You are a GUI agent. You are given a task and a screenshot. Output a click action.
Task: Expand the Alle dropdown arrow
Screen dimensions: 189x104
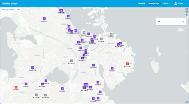[x=183, y=22]
